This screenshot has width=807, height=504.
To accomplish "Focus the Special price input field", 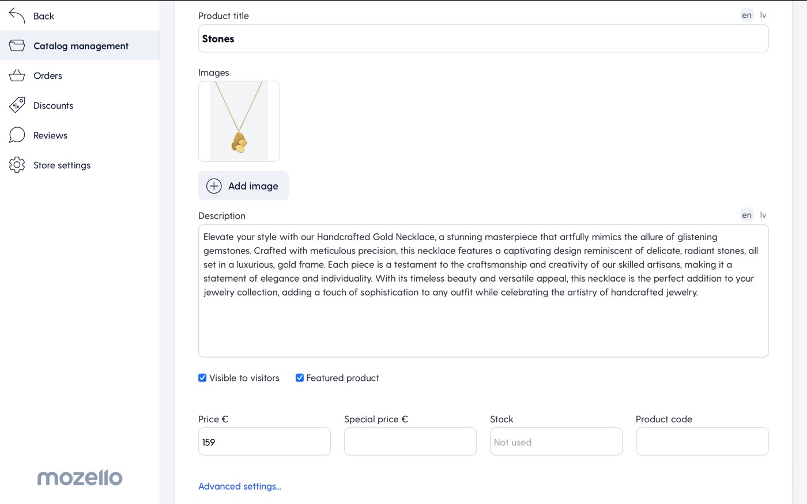I will coord(410,442).
